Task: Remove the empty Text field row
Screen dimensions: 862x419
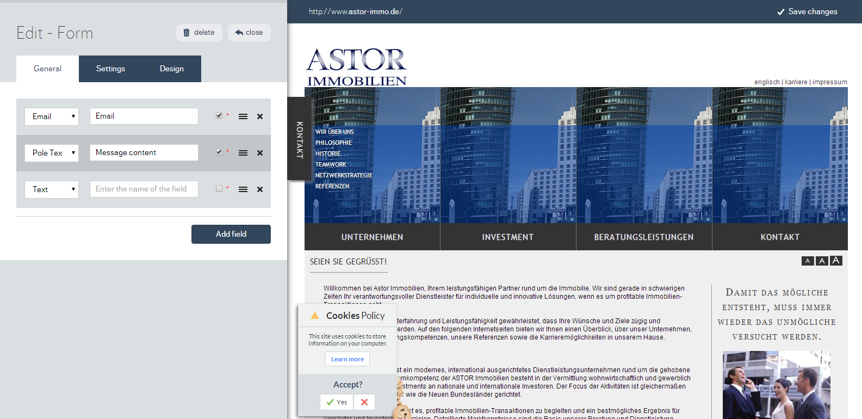Action: [x=260, y=189]
